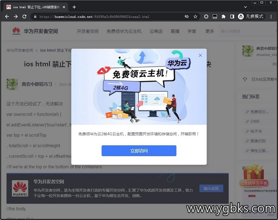This screenshot has height=220, width=278.
Task: Click the browser forward arrow
Action: [16, 17]
